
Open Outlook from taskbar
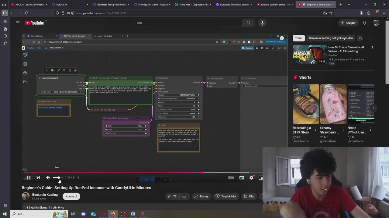[93, 214]
